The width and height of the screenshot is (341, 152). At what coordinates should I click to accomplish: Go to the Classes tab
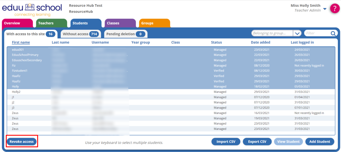click(x=113, y=23)
